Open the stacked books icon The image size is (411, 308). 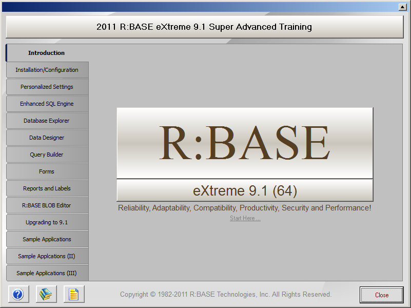(x=46, y=294)
